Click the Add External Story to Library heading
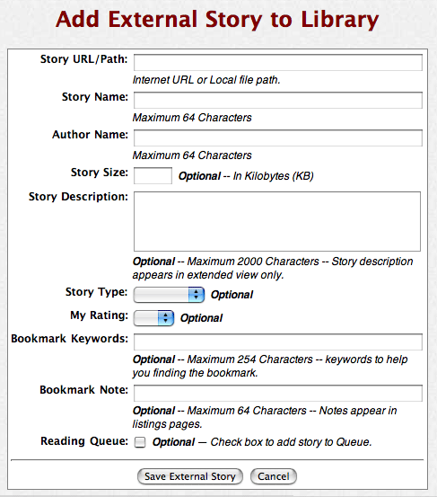The image size is (437, 497). (217, 20)
